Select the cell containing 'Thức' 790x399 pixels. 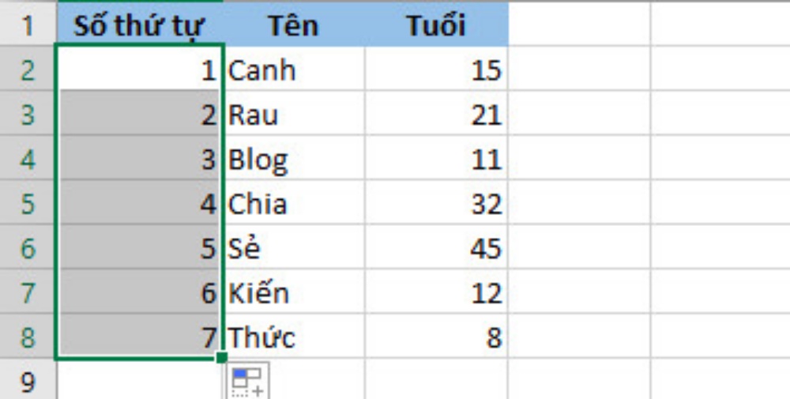click(293, 338)
